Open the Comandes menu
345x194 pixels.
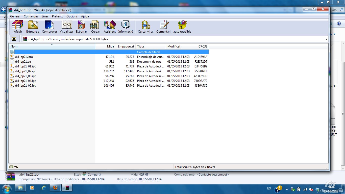(x=31, y=16)
